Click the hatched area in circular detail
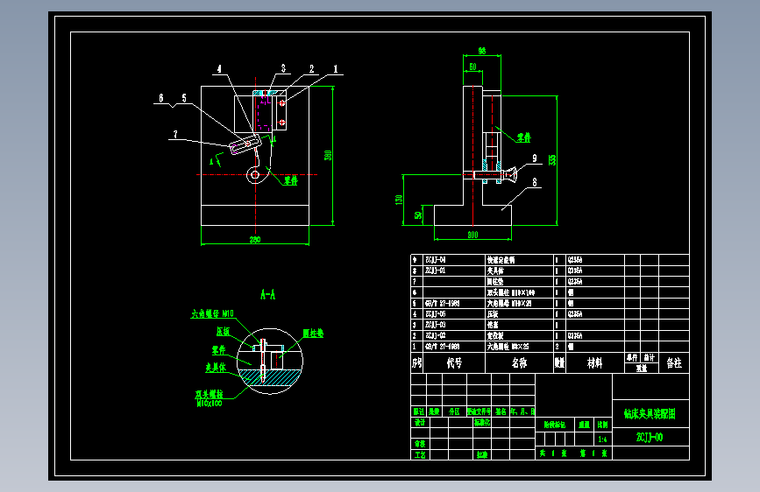 pyautogui.click(x=269, y=377)
